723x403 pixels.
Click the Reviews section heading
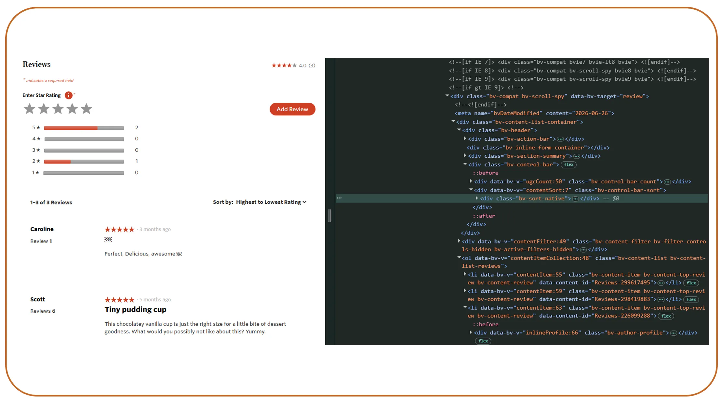point(36,64)
